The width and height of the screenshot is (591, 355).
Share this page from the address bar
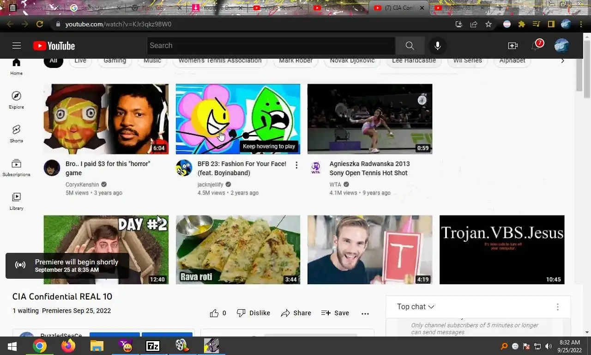coord(473,24)
